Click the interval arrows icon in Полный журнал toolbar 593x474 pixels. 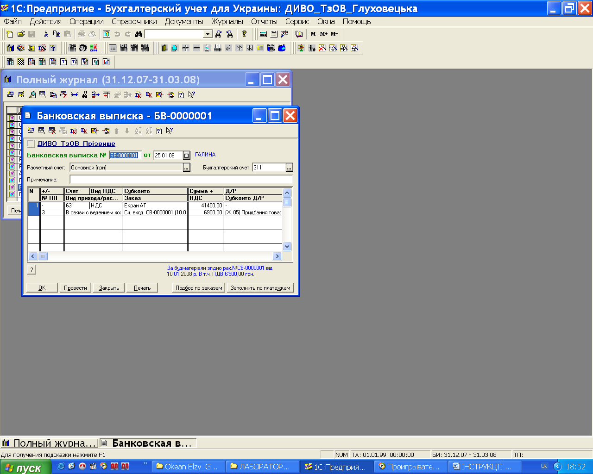74,94
